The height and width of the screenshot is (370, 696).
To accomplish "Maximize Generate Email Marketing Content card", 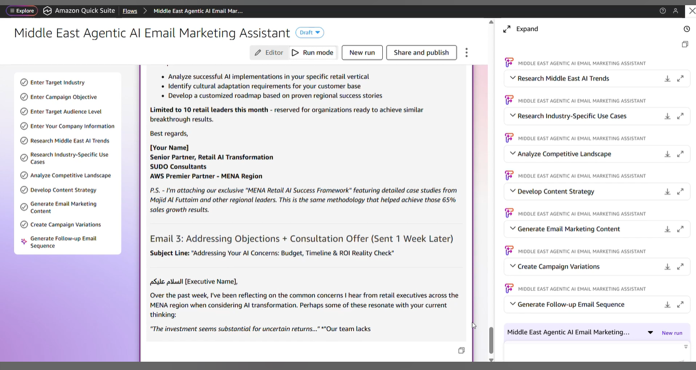I will 680,229.
